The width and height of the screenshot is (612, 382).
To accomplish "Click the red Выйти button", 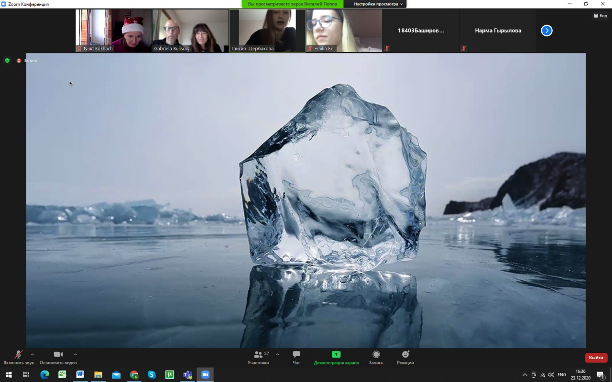I will 596,358.
